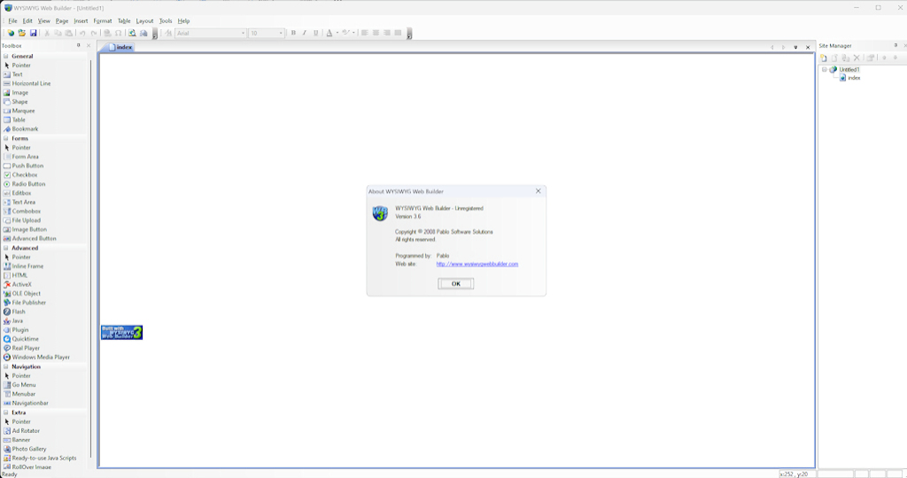Click New page icon in Site Manager
The height and width of the screenshot is (478, 907).
pyautogui.click(x=824, y=58)
